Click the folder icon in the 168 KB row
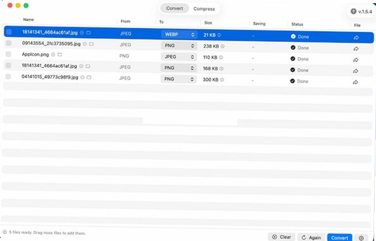This screenshot has height=241, width=376. (88, 66)
